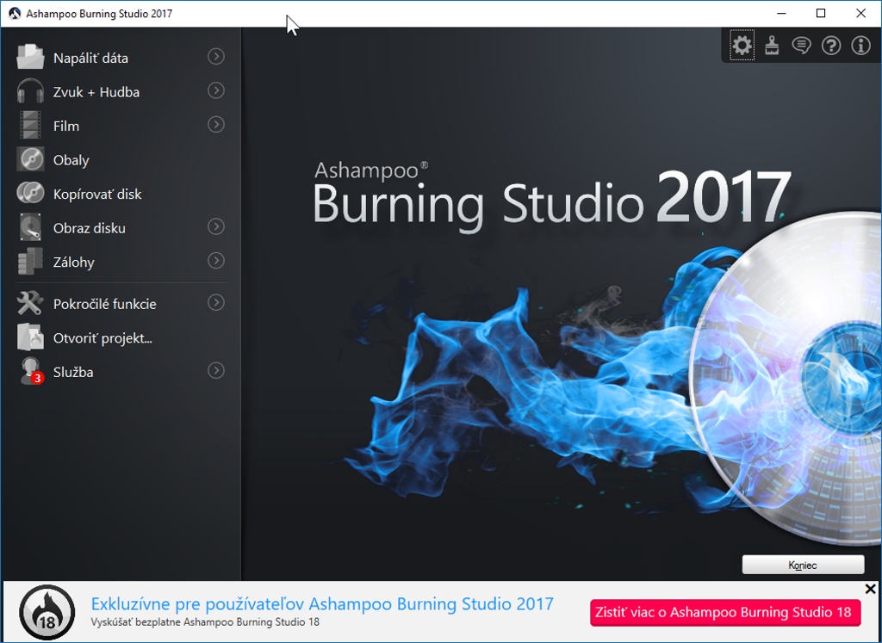882x643 pixels.
Task: Click the Služba icon with badge 3
Action: [31, 372]
